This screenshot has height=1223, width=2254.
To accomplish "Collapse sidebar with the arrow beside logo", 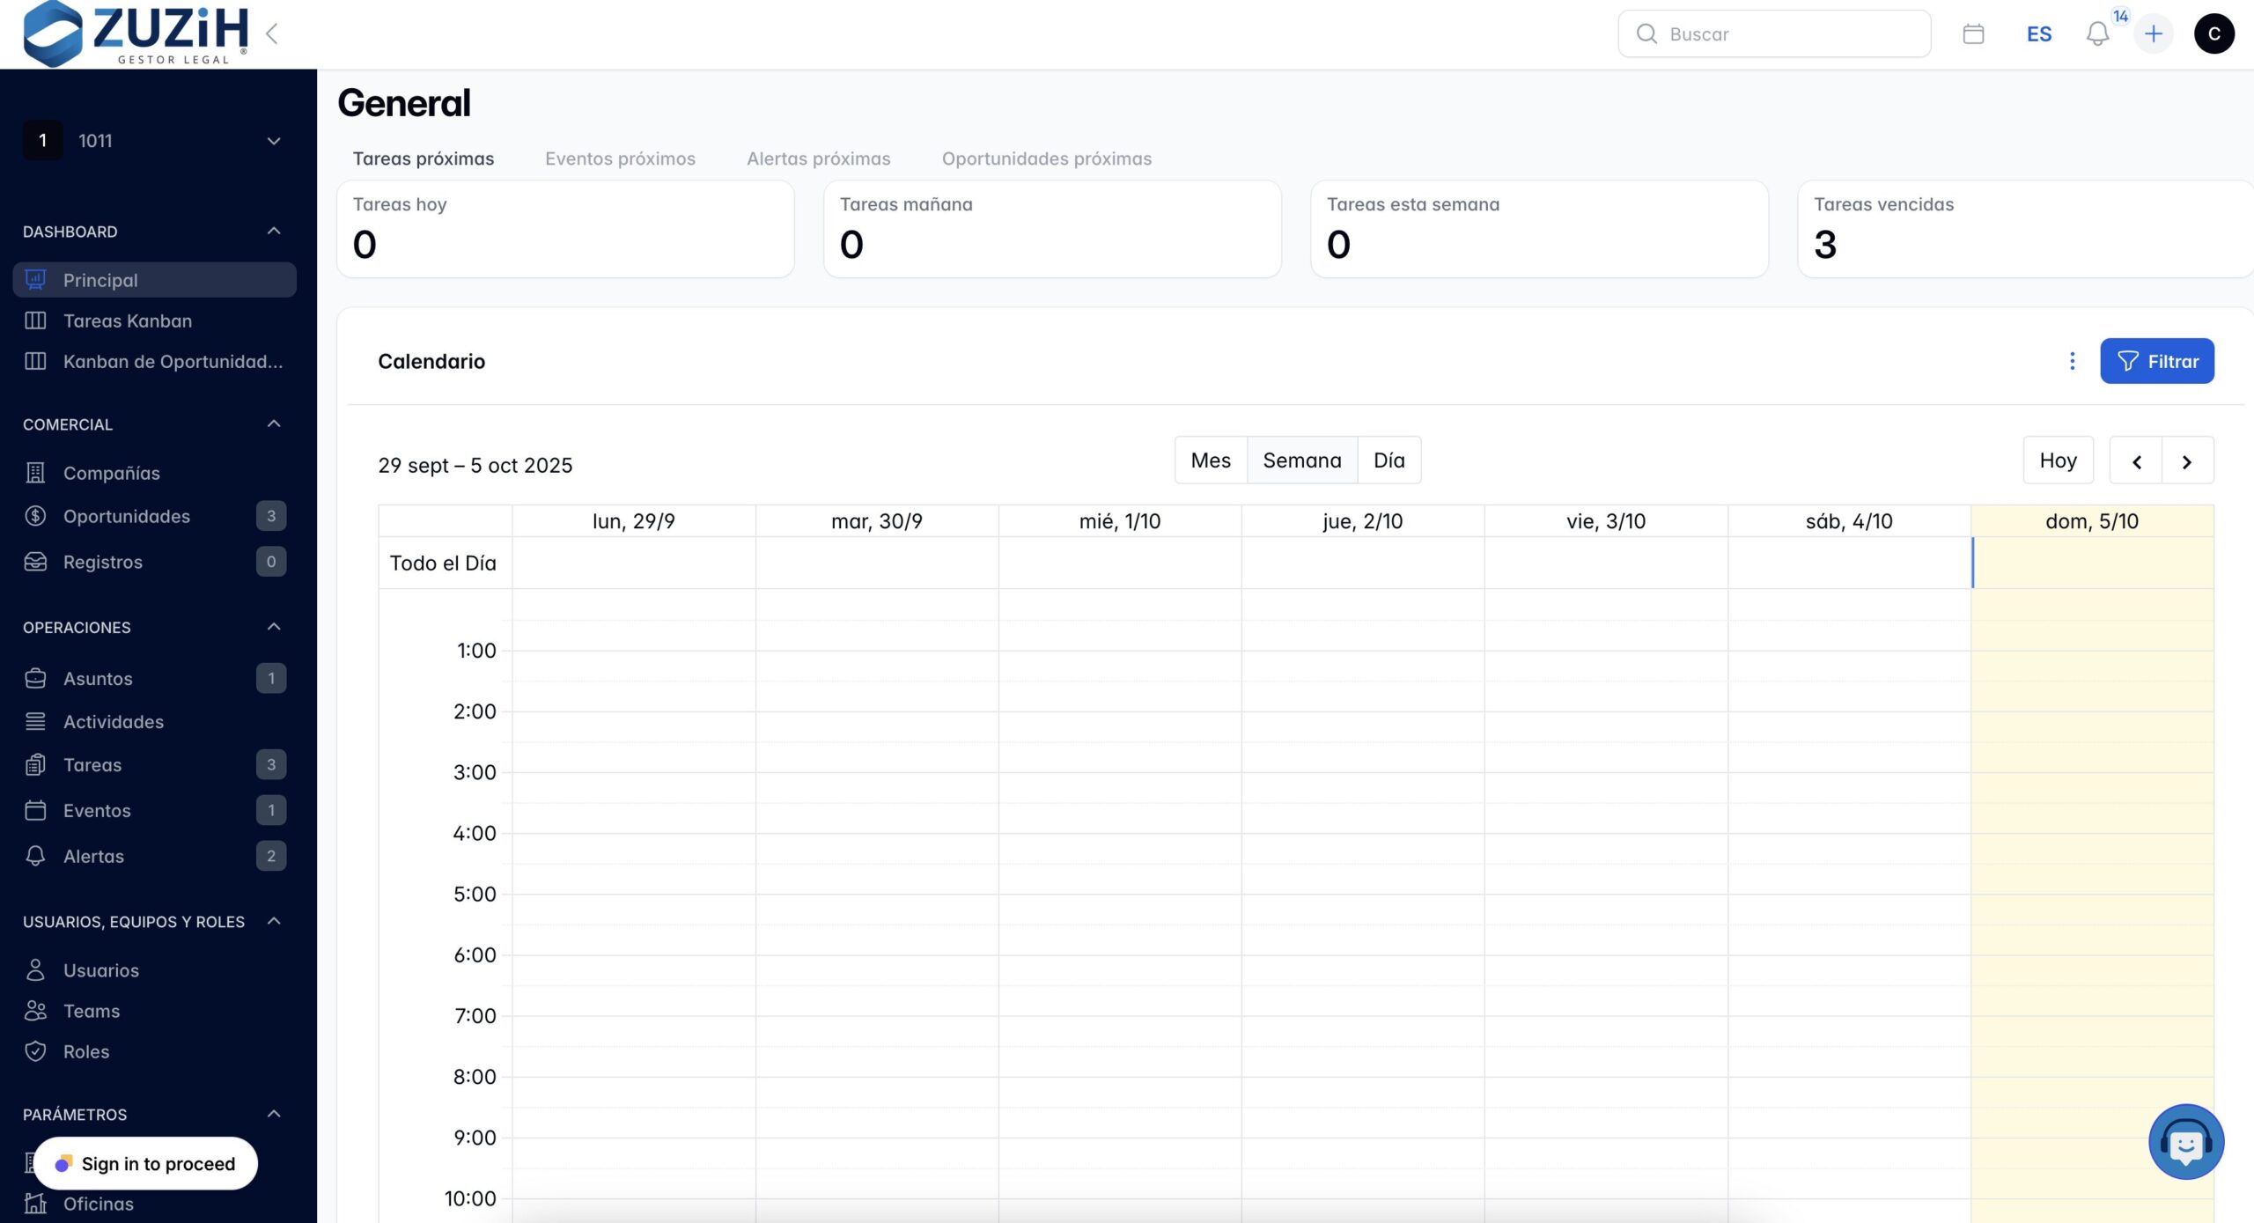I will point(272,34).
